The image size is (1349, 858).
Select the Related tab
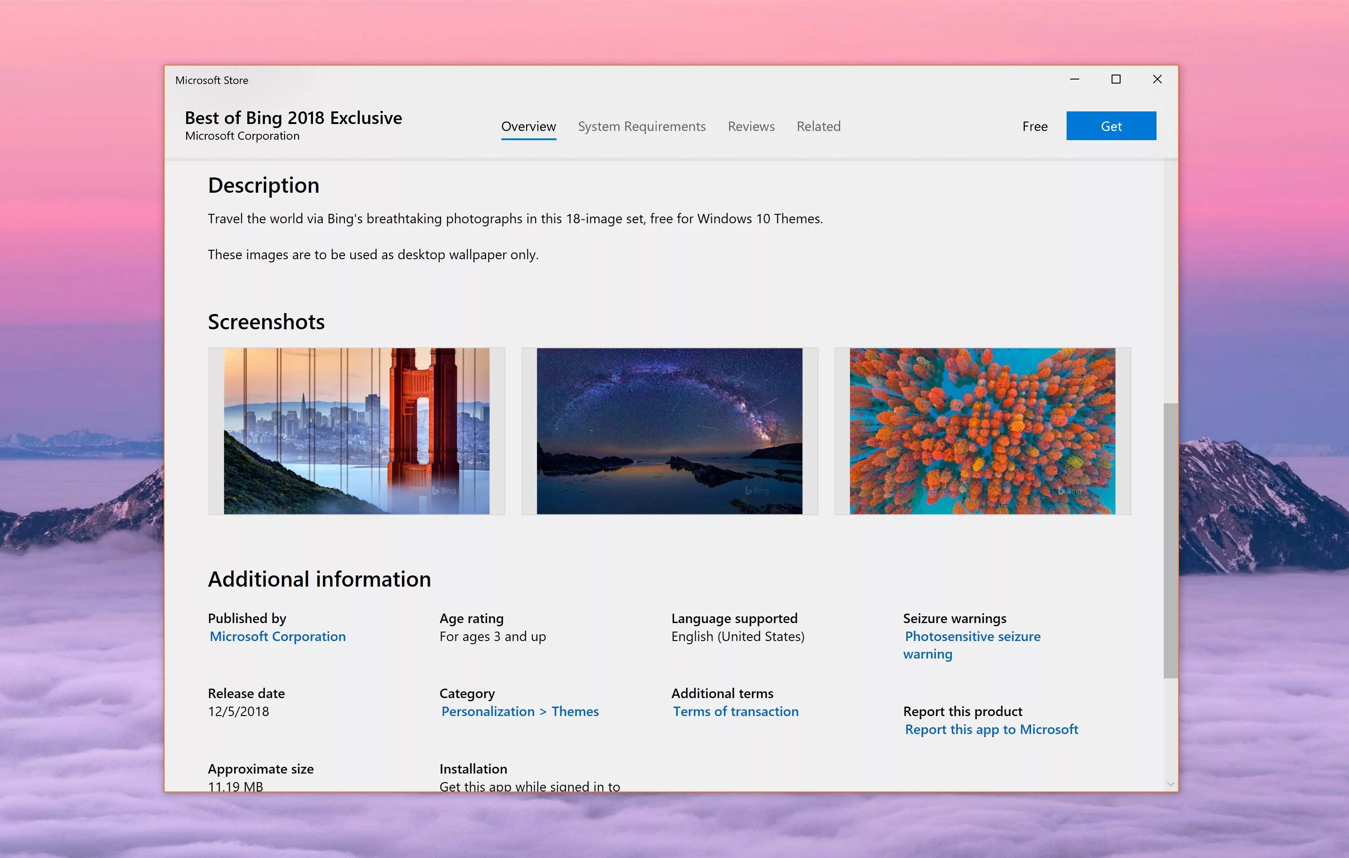coord(818,127)
